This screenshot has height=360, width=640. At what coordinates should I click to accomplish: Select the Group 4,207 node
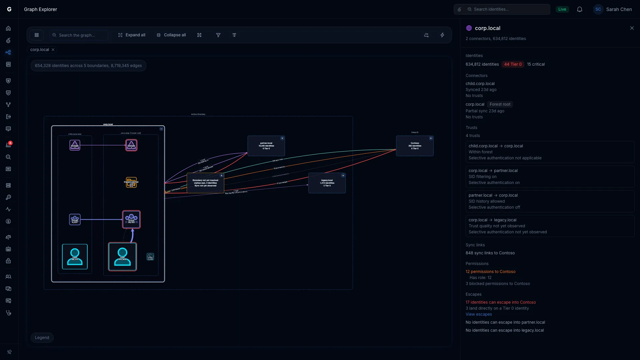(75, 219)
